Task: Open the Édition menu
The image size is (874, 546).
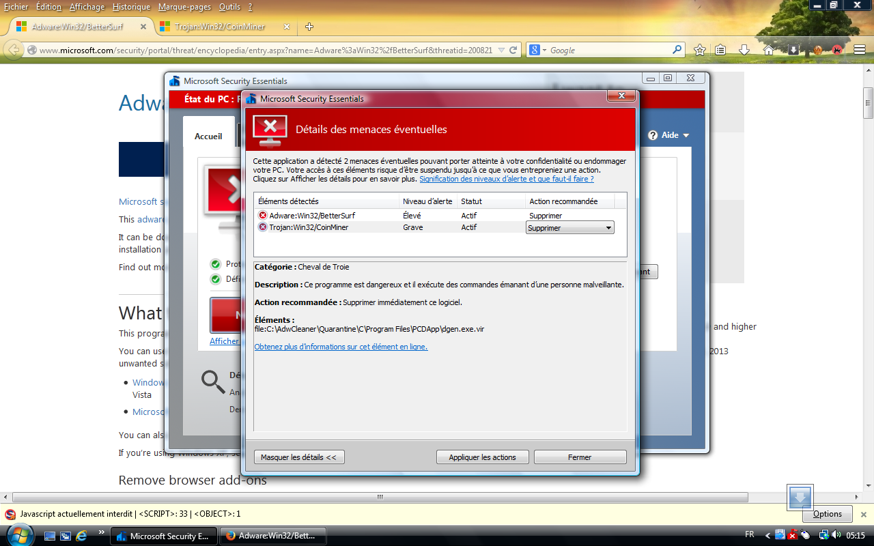Action: (48, 7)
